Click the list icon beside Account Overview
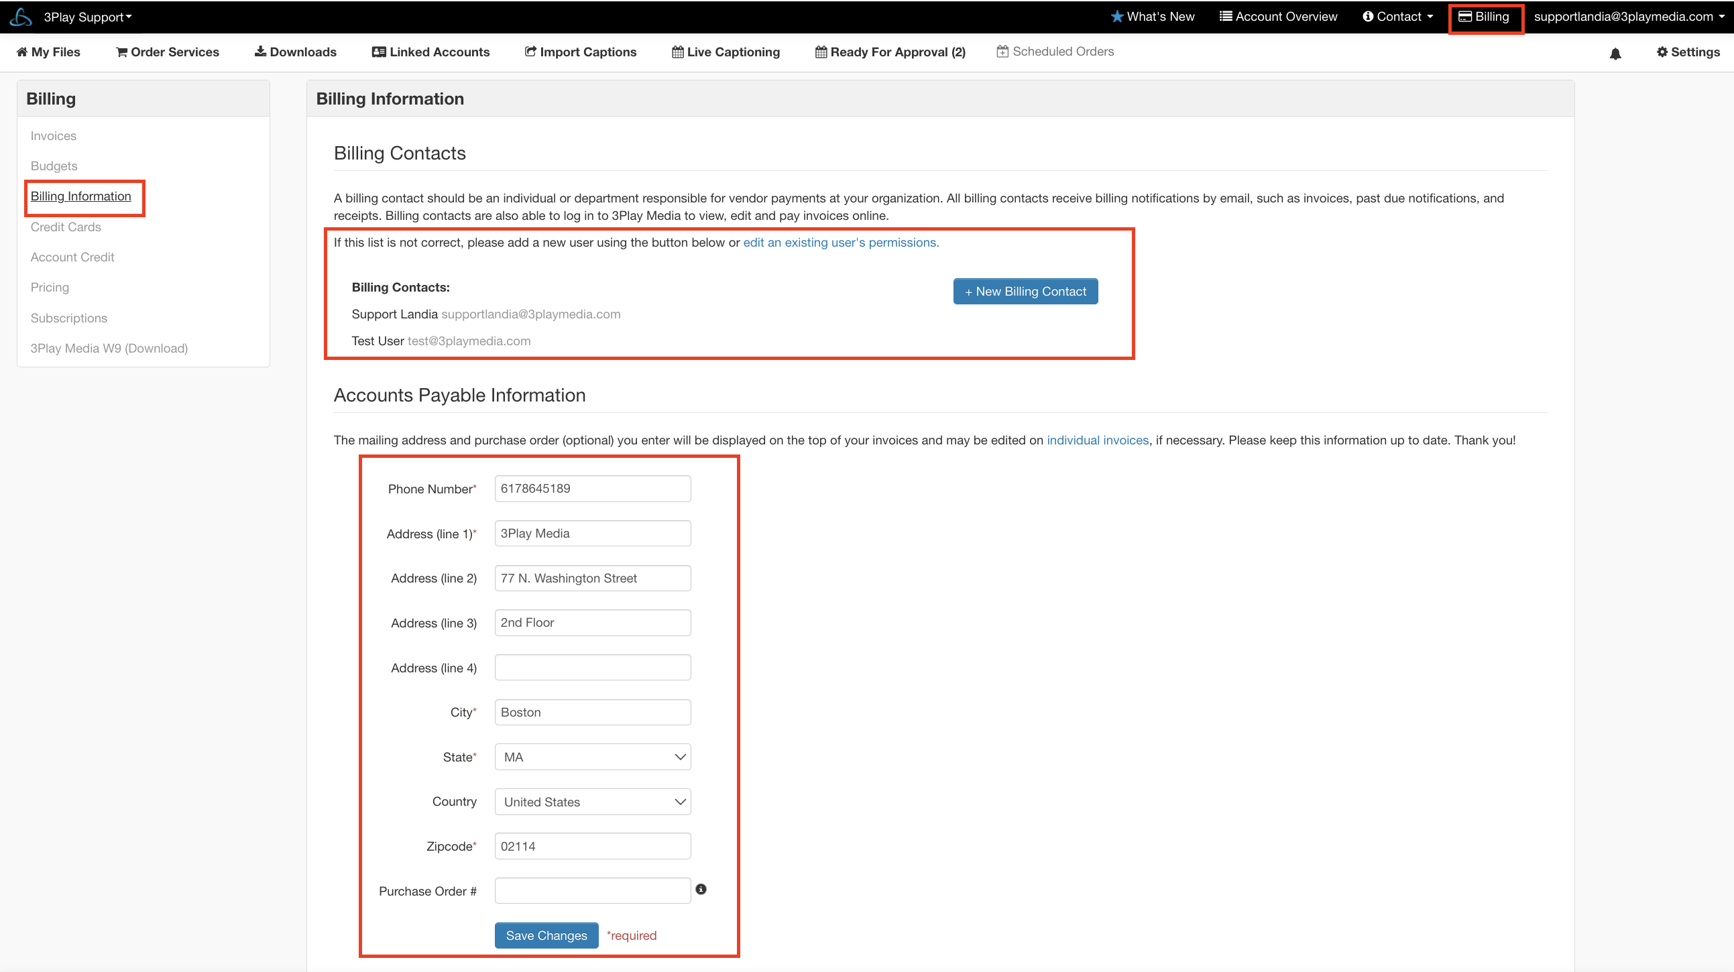1734x972 pixels. 1226,16
